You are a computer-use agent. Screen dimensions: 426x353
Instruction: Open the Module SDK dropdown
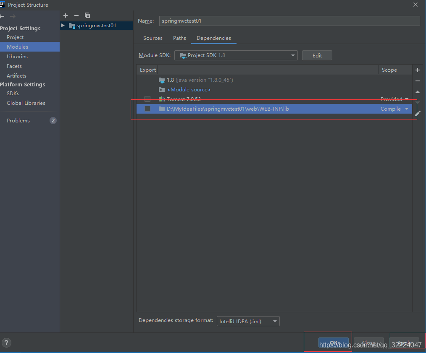click(236, 55)
